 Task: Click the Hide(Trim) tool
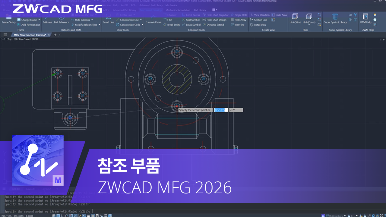point(295,19)
